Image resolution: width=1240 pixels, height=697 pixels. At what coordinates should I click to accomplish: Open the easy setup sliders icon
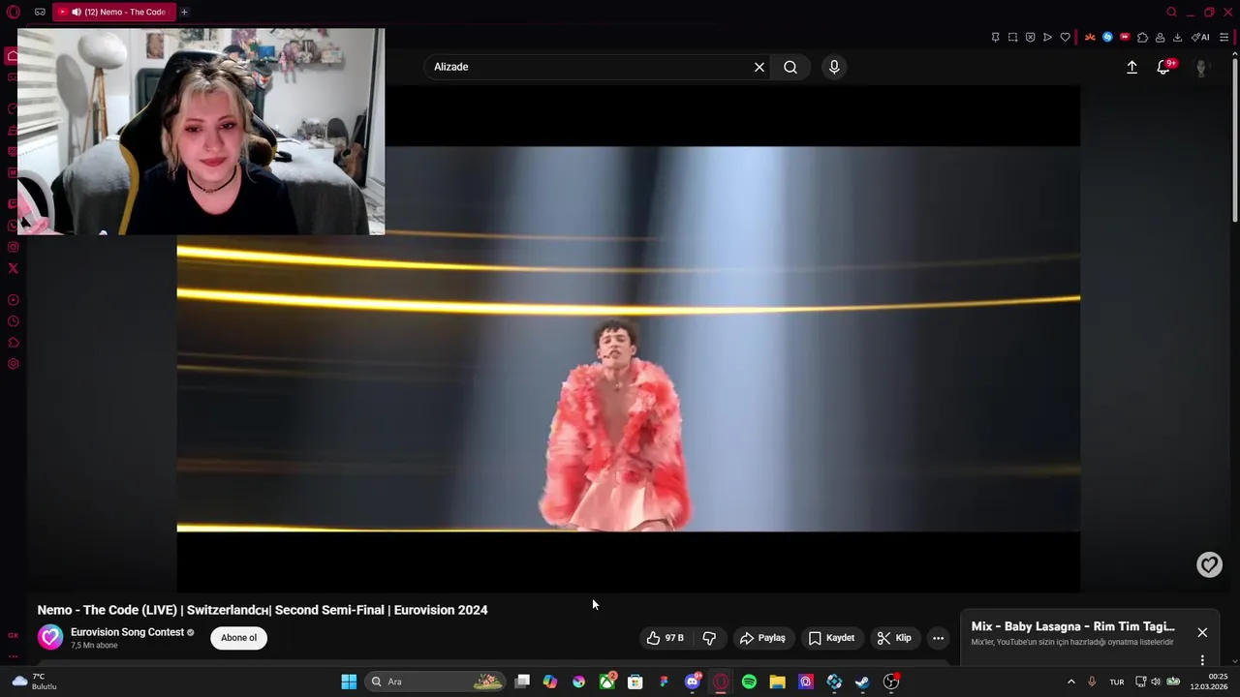1224,38
